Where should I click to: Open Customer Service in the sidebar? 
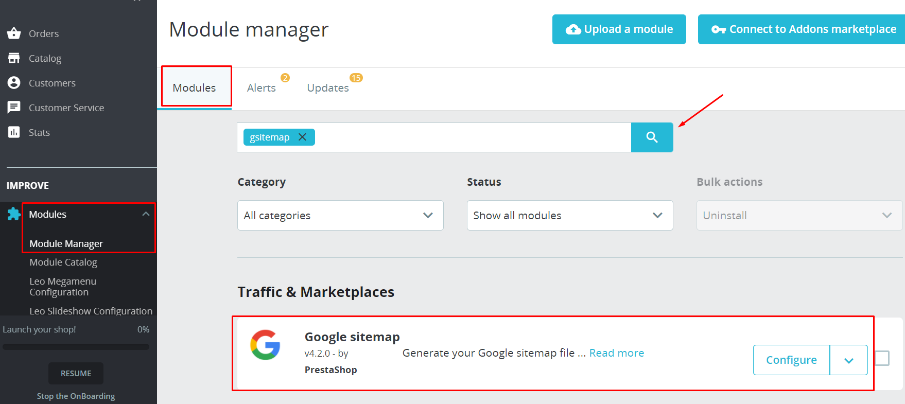[66, 108]
